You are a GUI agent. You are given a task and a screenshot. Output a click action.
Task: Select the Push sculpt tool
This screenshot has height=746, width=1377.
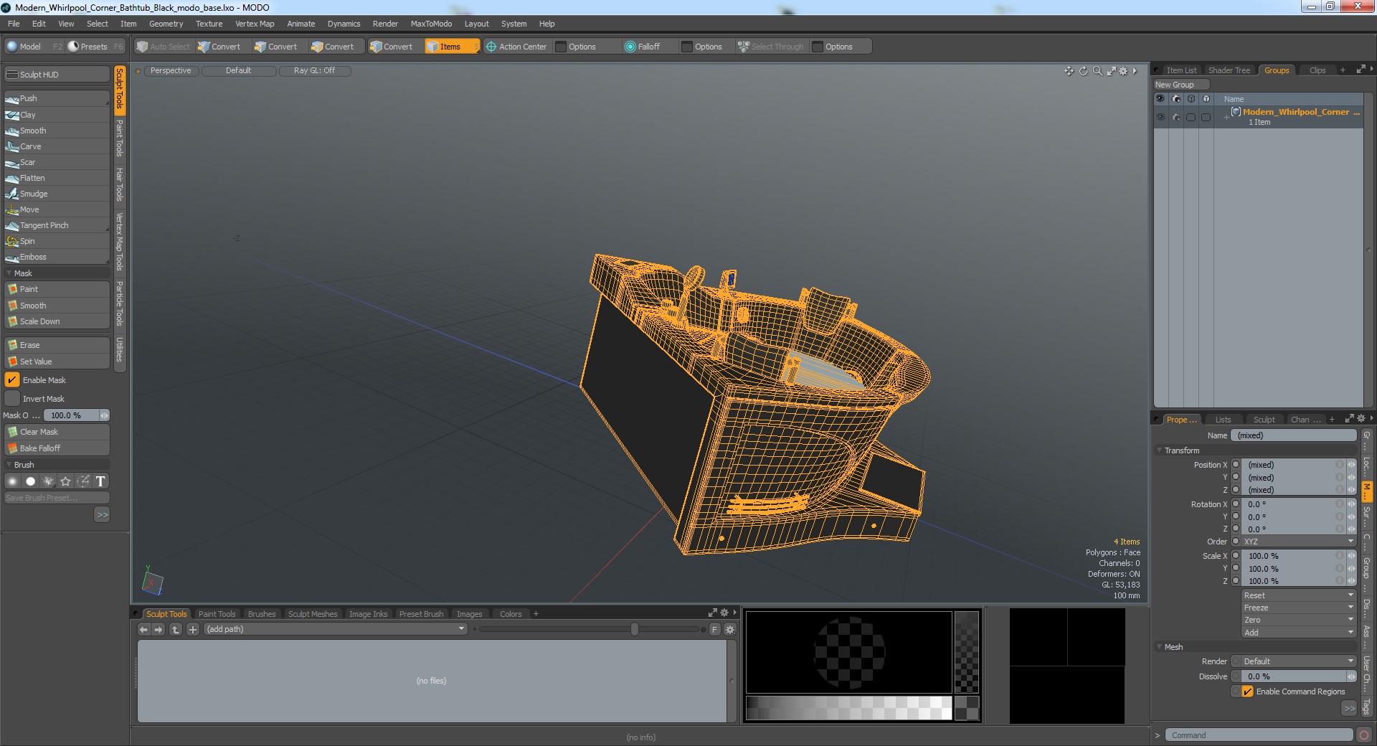coord(57,98)
